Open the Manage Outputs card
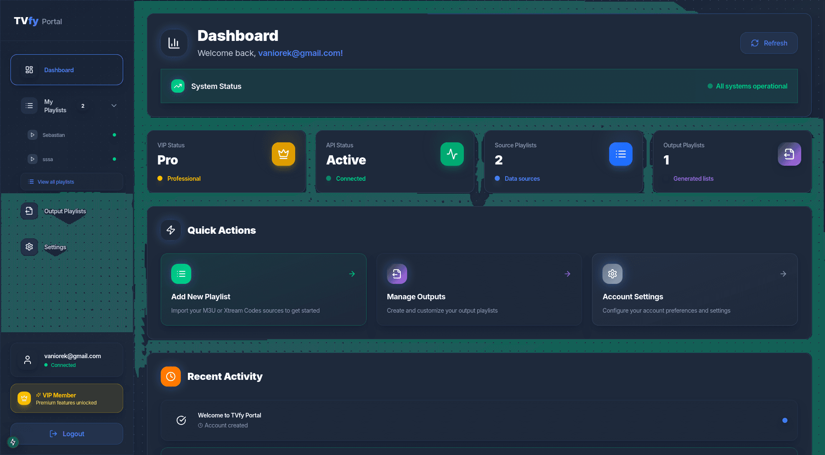Viewport: 825px width, 455px height. coord(479,289)
